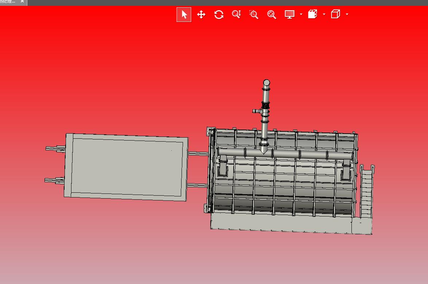Click the monitor display mode icon

coord(289,15)
